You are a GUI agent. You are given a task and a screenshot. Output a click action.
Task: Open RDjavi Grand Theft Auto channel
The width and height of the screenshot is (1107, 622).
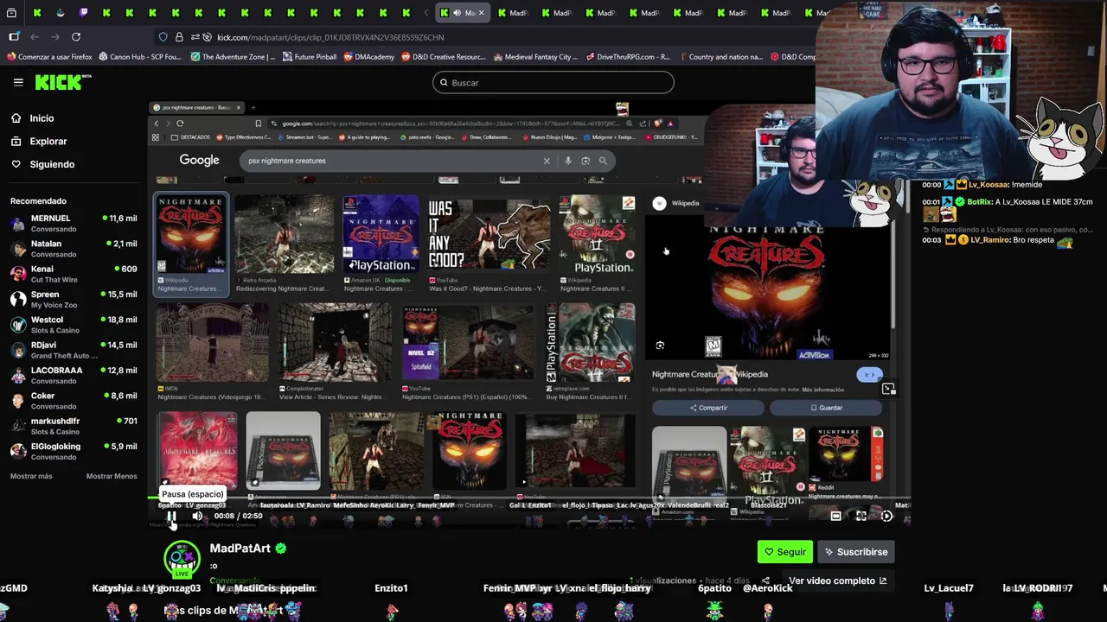pyautogui.click(x=74, y=350)
